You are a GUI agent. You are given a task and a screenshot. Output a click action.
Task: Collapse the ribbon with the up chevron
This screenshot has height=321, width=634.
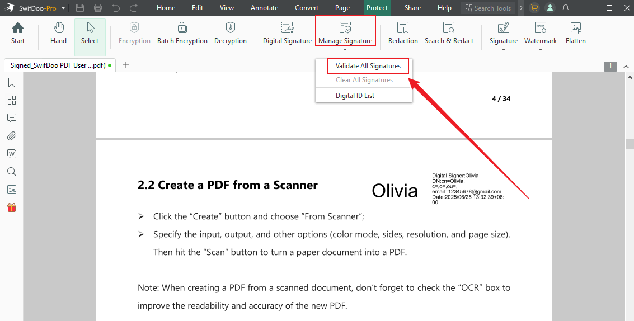pyautogui.click(x=626, y=67)
